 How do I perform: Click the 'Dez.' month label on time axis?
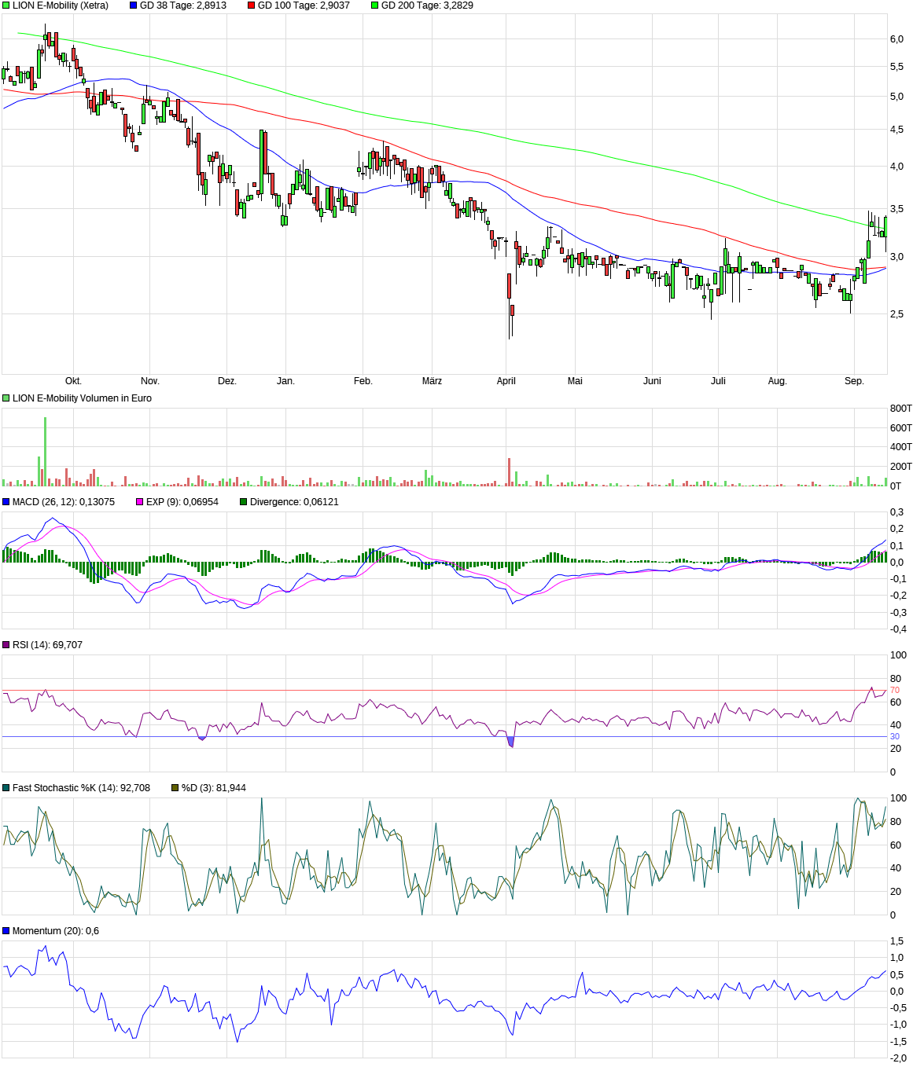[x=227, y=381]
